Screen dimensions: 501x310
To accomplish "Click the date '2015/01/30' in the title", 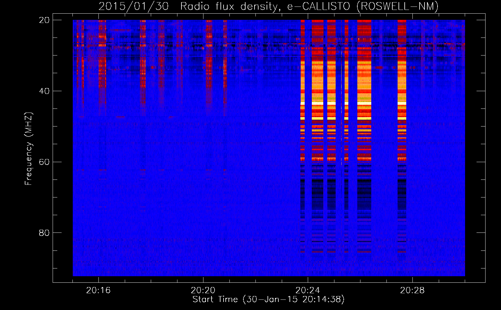I will pos(134,6).
